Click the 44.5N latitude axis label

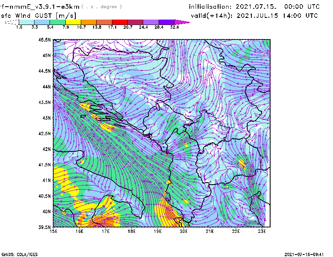click(x=45, y=71)
